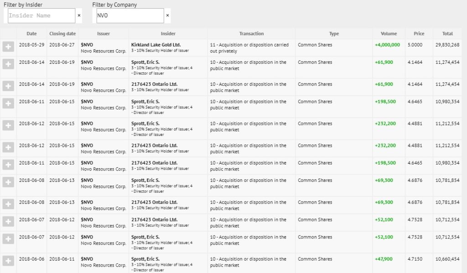467x273 pixels.
Task: Expand 2176423 Ontario's 2018-06-14 transaction row
Action: 8,86
